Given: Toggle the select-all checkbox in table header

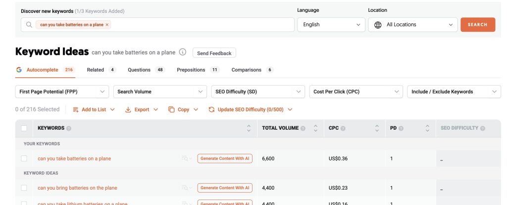Looking at the screenshot, I should click(24, 128).
